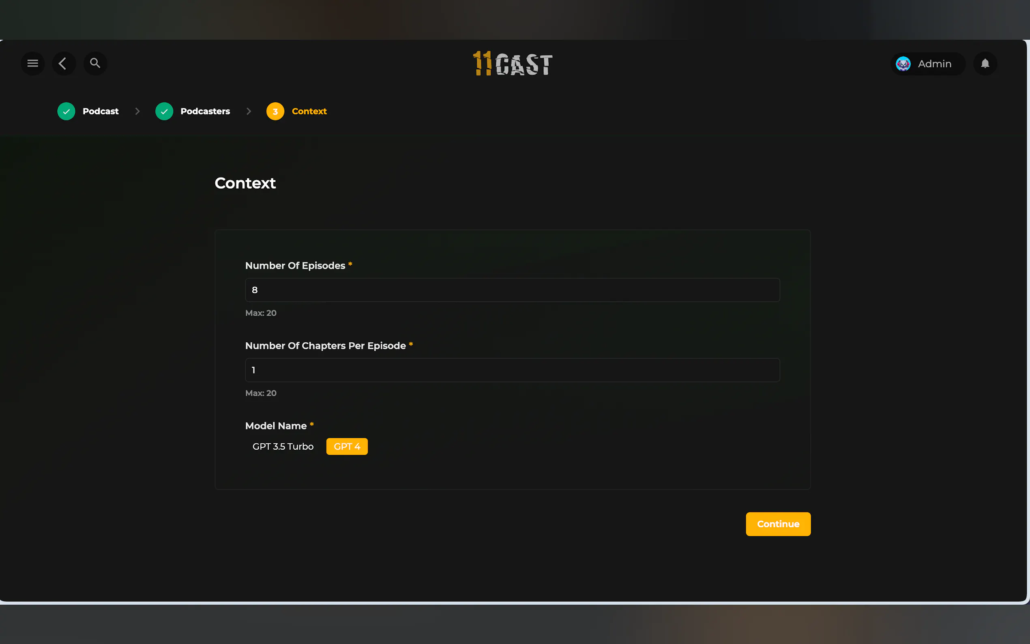Switch to the Context step label

(x=309, y=111)
